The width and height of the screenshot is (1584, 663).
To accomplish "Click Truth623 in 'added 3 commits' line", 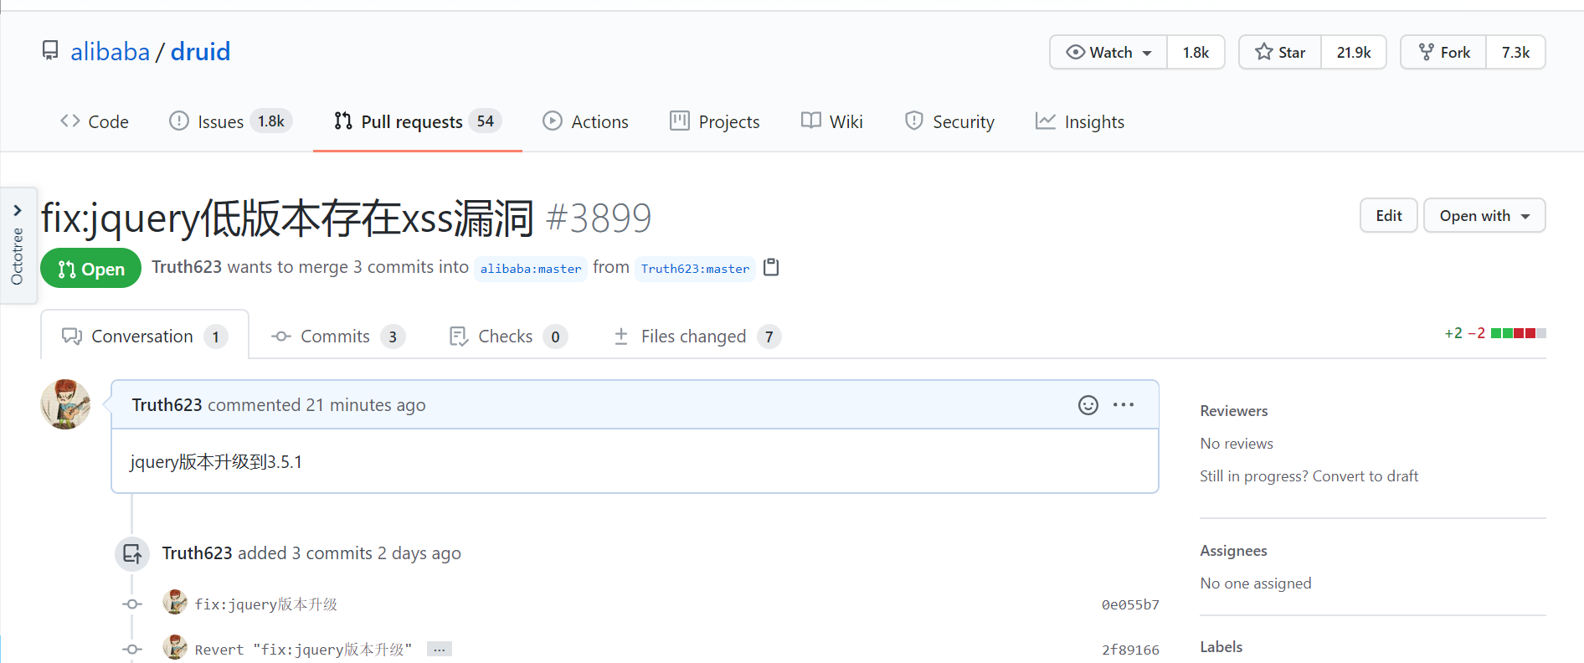I will [197, 552].
